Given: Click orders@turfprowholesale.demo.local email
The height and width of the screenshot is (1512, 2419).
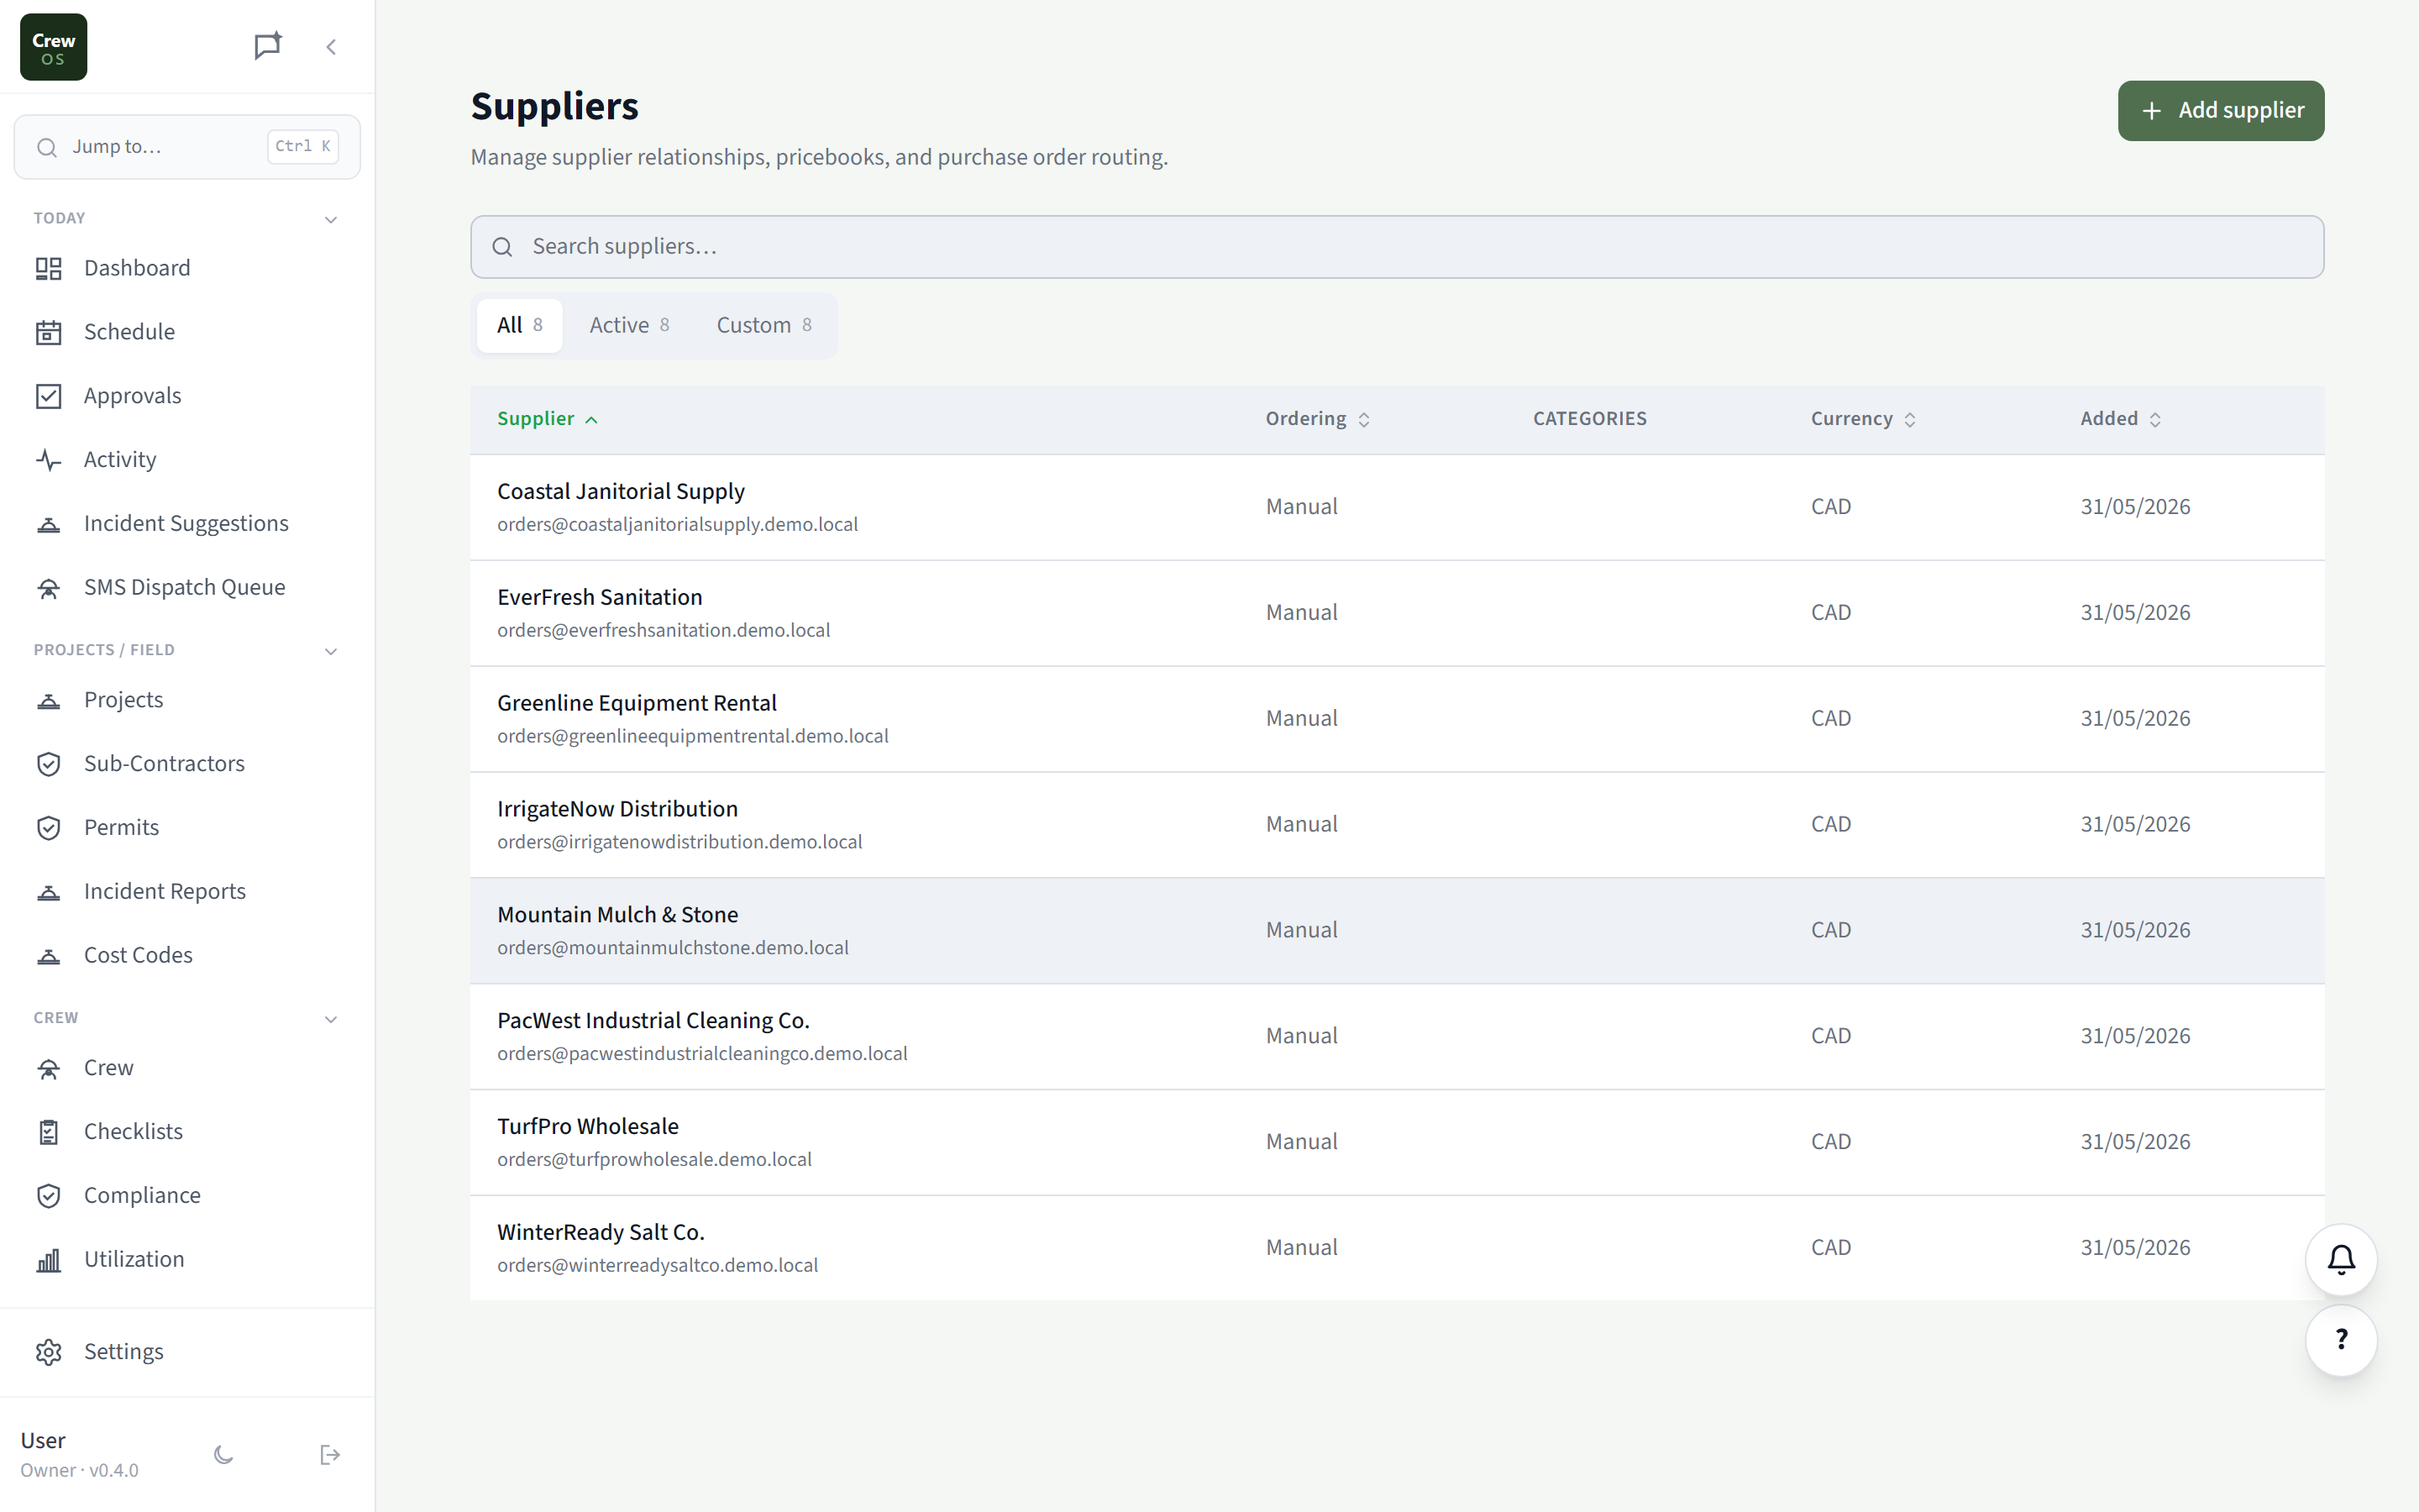Looking at the screenshot, I should pyautogui.click(x=655, y=1160).
